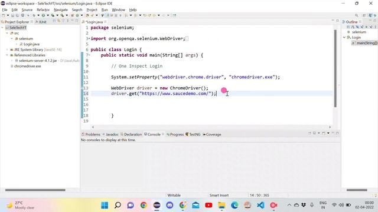Collapse the src folder node
This screenshot has width=378, height=212.
point(7,33)
